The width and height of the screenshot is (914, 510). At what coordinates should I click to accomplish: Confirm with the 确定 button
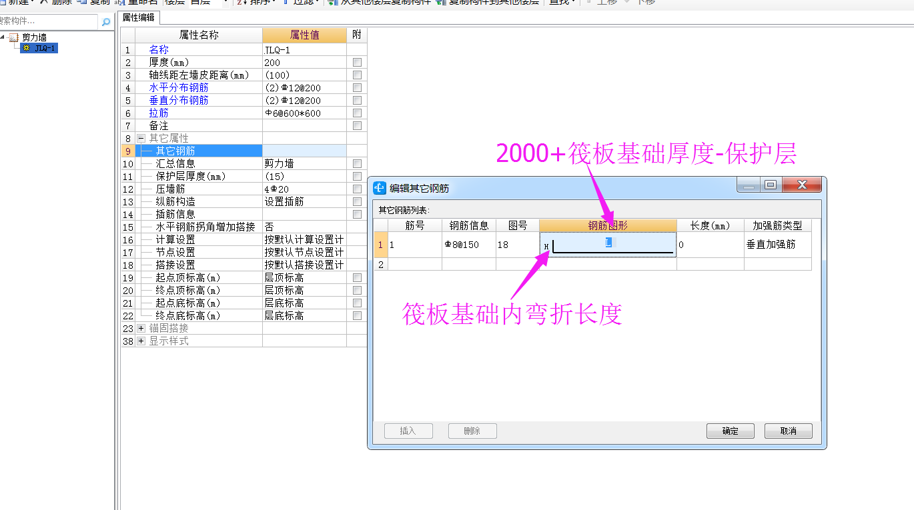tap(731, 431)
